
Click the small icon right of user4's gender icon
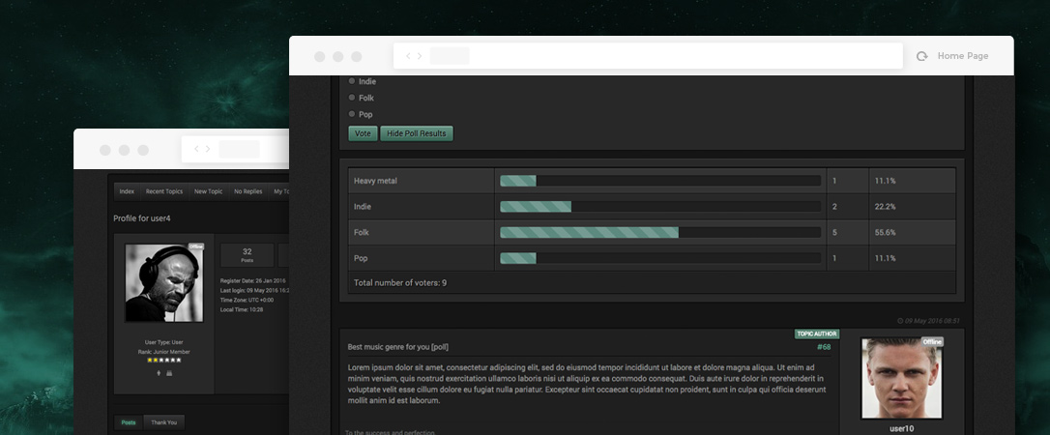pos(169,373)
